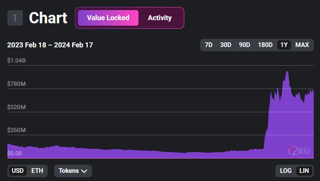
Task: Click the date range label
Action: coord(50,45)
